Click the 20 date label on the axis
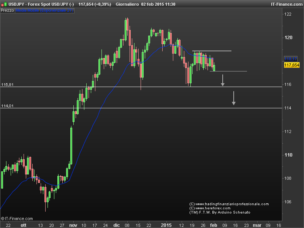 tap(51, 225)
